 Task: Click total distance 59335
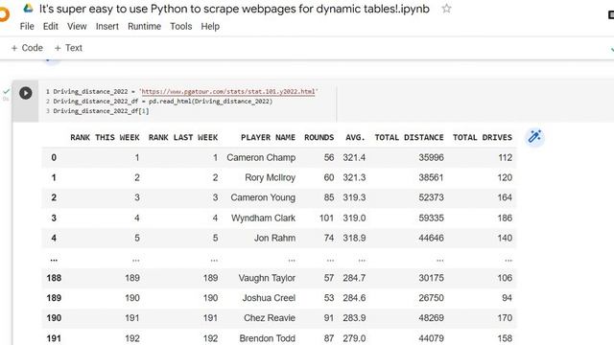(431, 218)
